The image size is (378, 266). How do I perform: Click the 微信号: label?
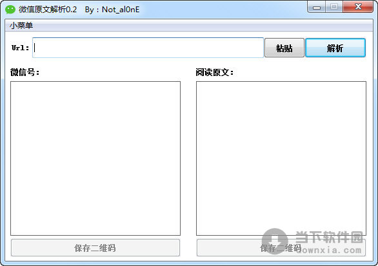click(x=25, y=72)
